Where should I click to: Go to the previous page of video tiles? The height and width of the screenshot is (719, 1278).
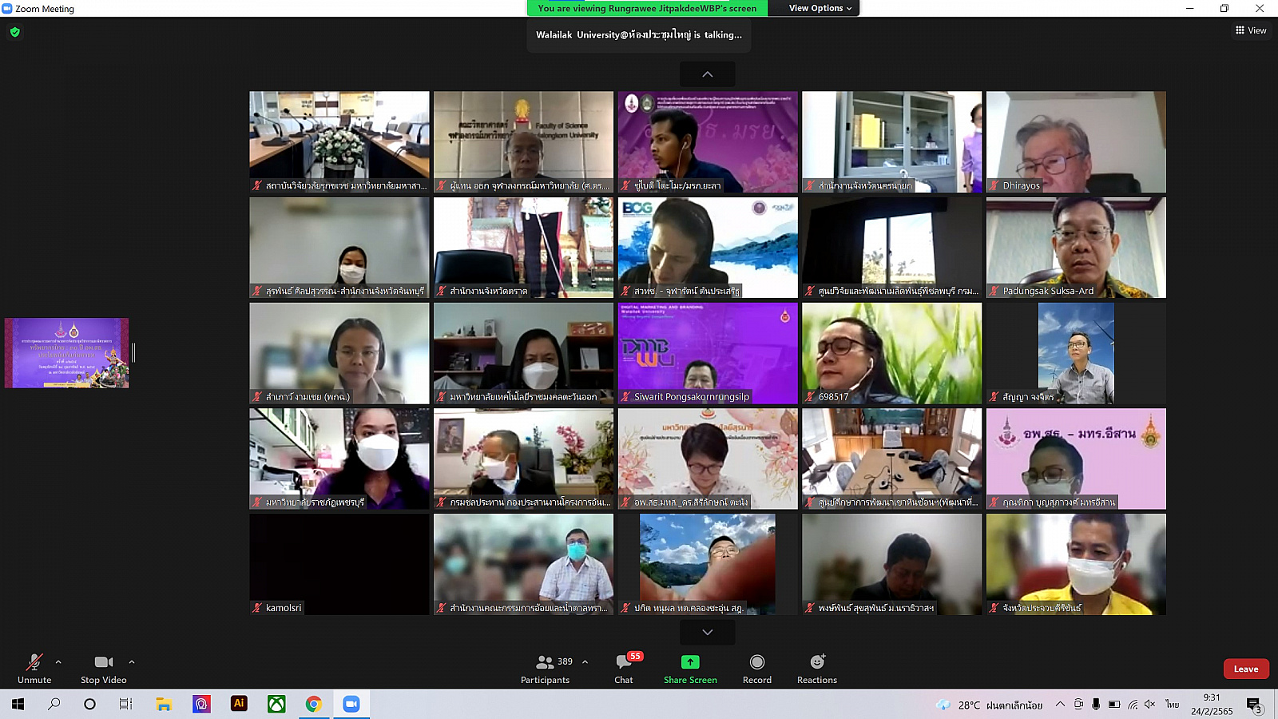[x=708, y=74]
